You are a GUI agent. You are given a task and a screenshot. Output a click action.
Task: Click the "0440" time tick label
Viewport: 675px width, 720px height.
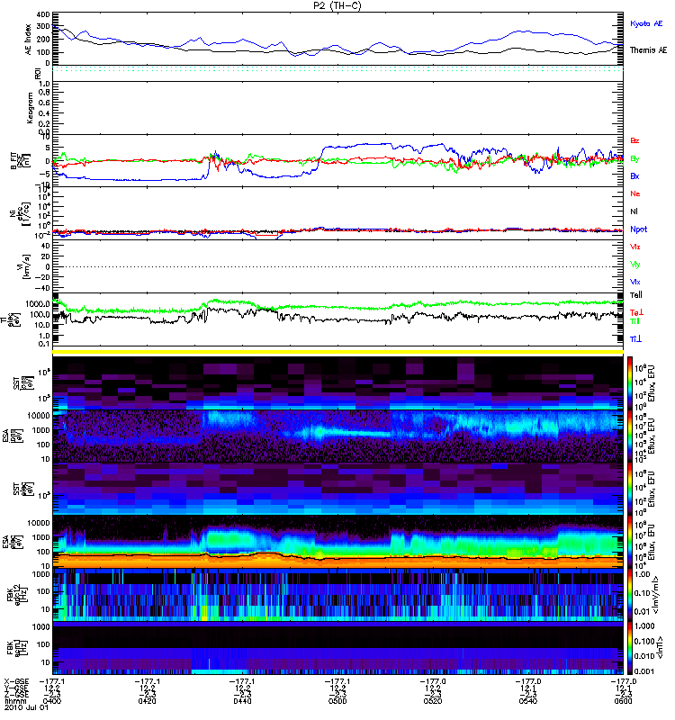[x=242, y=701]
